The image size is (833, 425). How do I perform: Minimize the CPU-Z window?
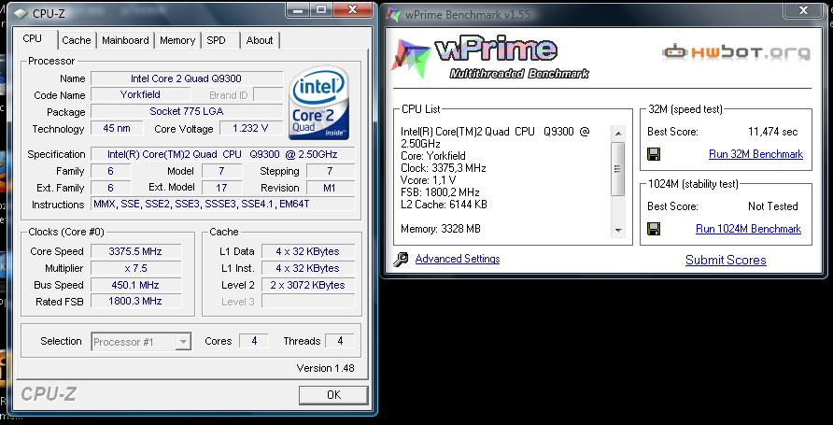300,10
